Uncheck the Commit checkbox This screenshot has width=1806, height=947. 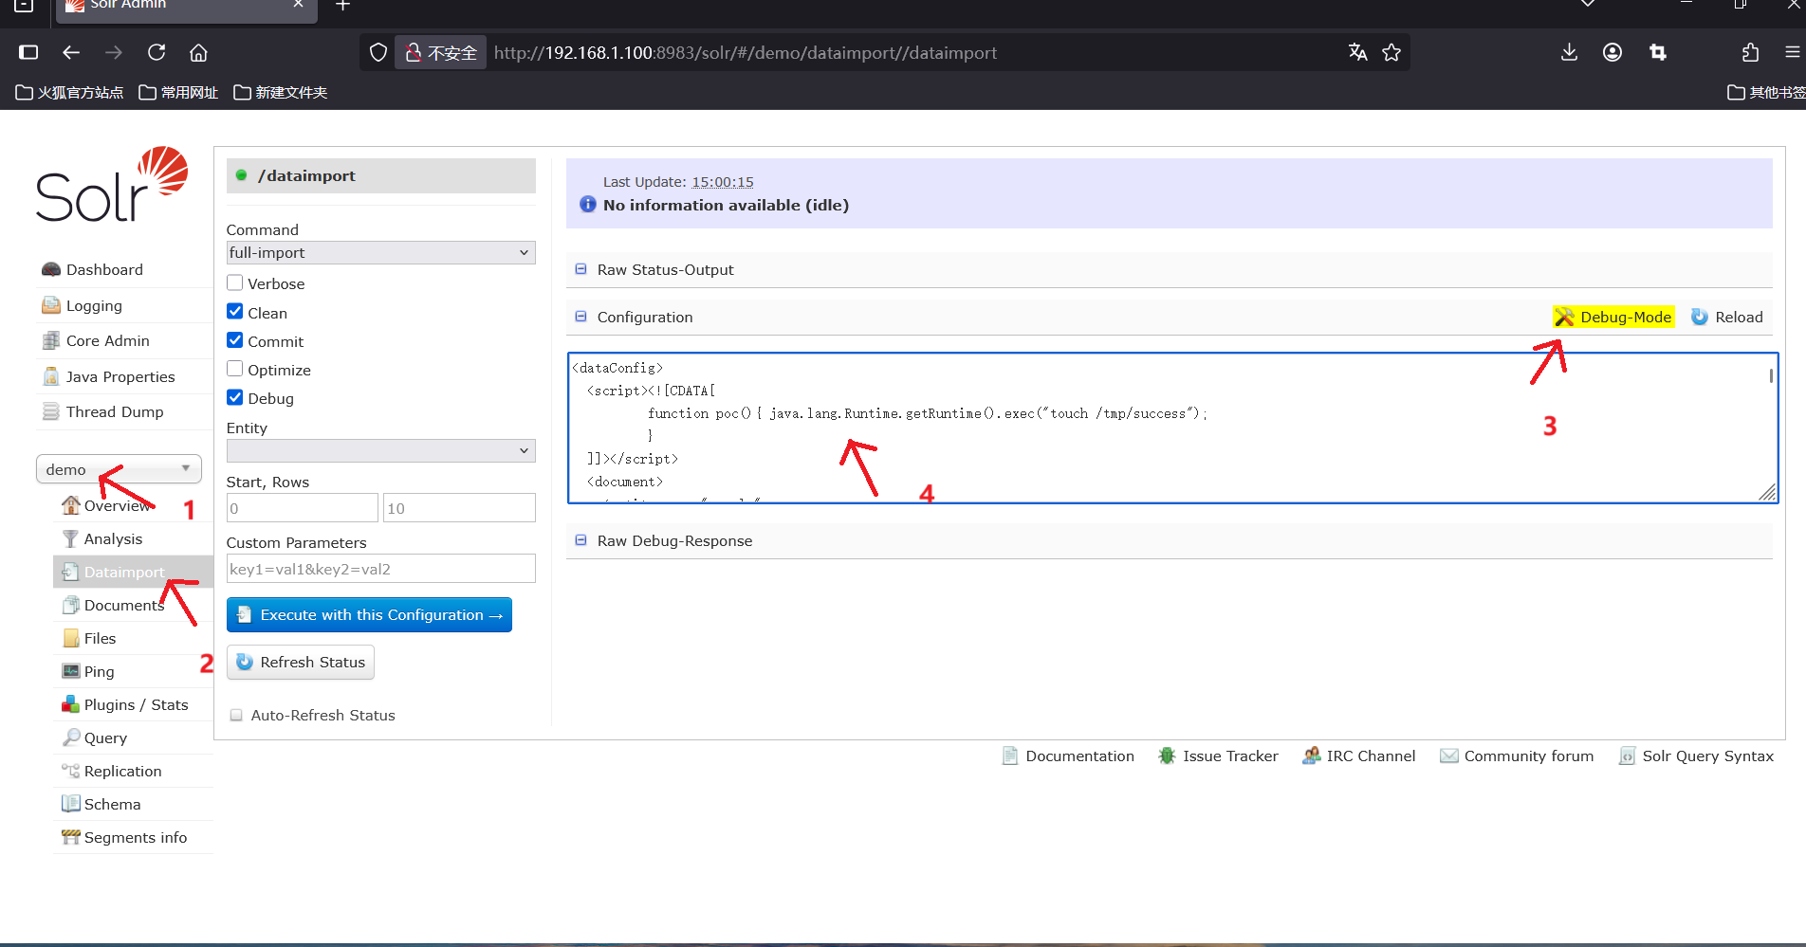click(x=235, y=340)
